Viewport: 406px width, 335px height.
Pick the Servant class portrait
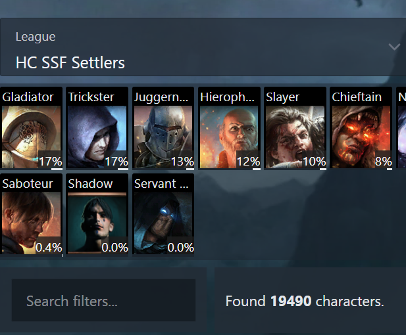(163, 223)
